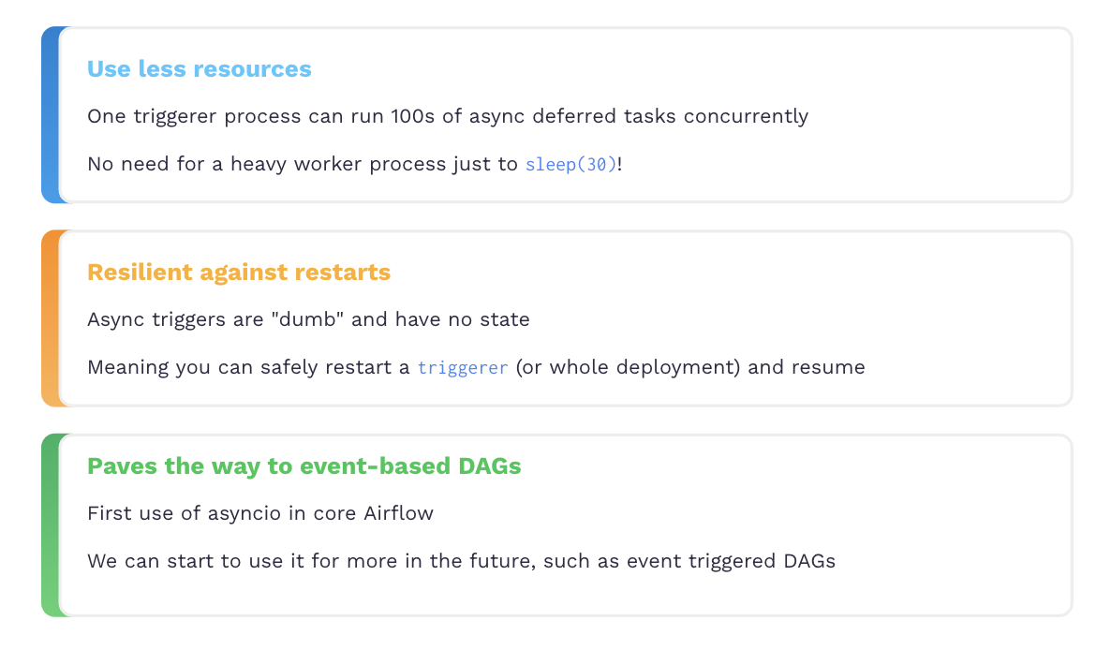The width and height of the screenshot is (1111, 650).
Task: Click "First use of asyncio in core Airflow"
Action: [260, 513]
